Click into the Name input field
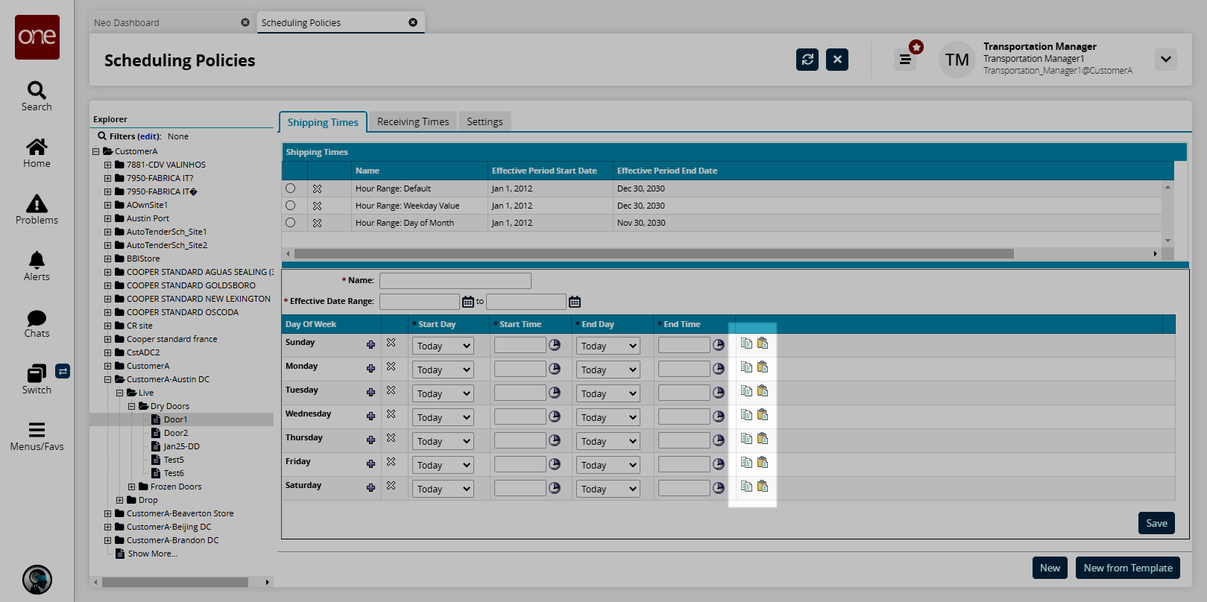The image size is (1207, 602). coord(455,281)
